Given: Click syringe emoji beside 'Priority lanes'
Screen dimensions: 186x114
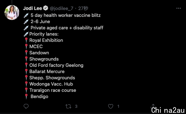Looking at the screenshot, I should 26,34.
